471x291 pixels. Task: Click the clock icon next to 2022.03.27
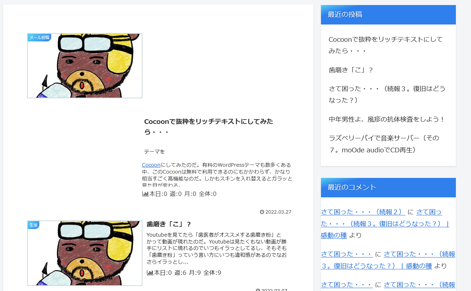pos(262,212)
